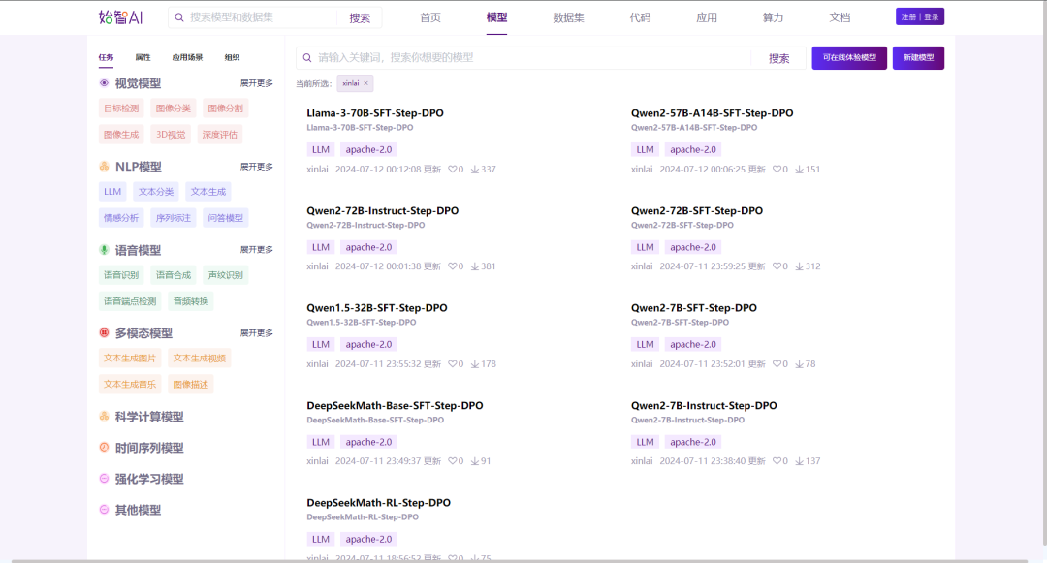Open the 其他模型 category
This screenshot has height=563, width=1047.
pyautogui.click(x=138, y=511)
